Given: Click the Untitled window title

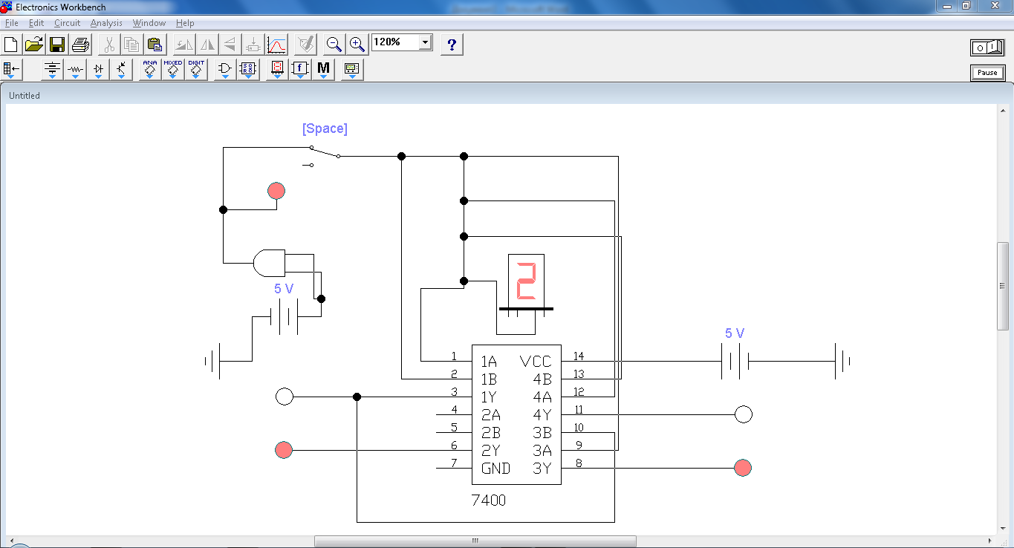Looking at the screenshot, I should [x=25, y=95].
